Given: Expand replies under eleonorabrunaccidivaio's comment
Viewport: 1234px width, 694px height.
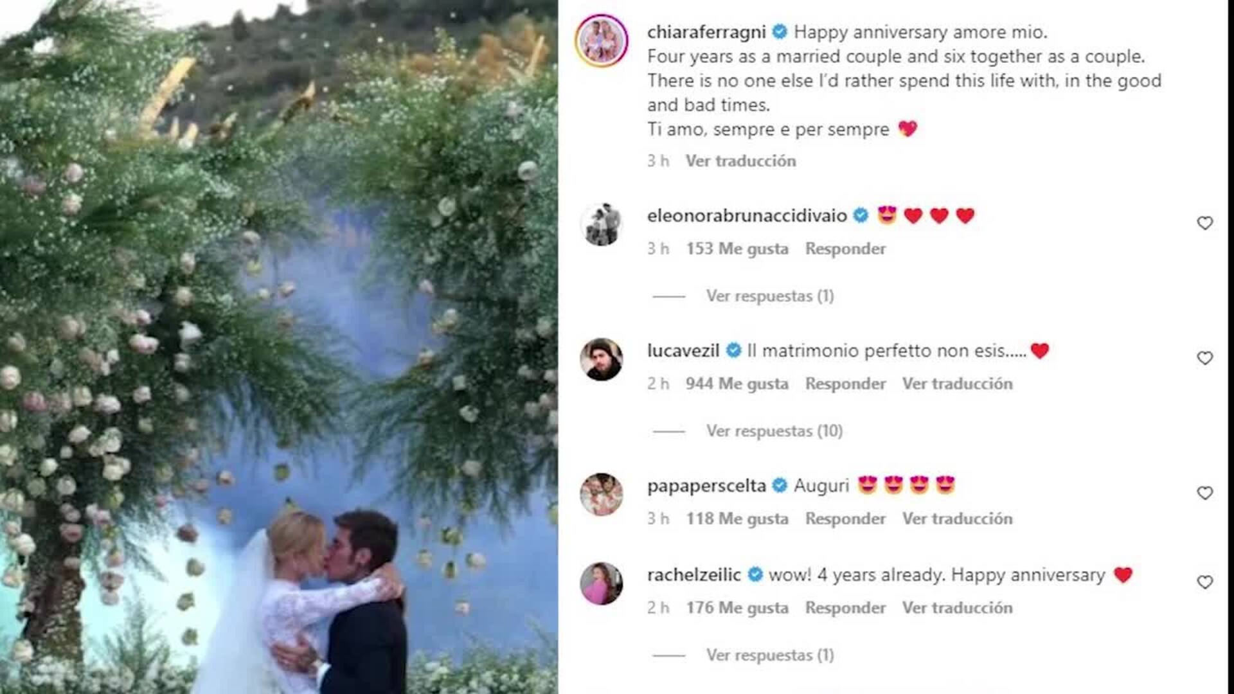Looking at the screenshot, I should point(770,296).
